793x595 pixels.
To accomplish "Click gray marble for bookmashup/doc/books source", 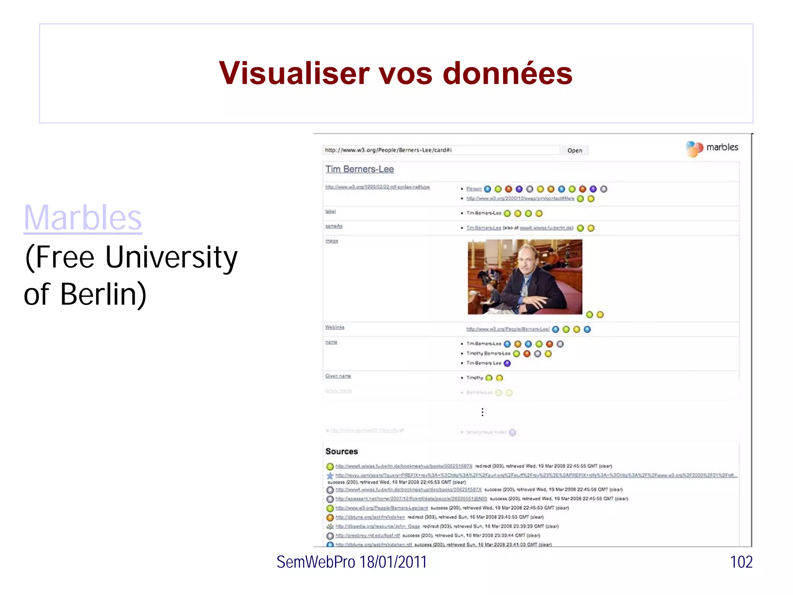I will point(330,490).
